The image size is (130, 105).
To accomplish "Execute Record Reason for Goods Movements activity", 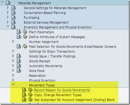I will pyautogui.click(x=30, y=90).
